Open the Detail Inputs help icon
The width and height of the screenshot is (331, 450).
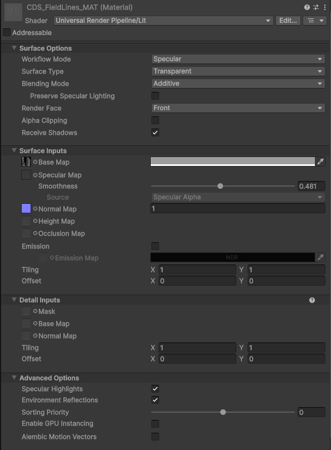(x=312, y=300)
